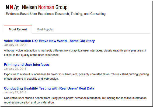Switch to the Most Popular tab
The width and height of the screenshot is (153, 107).
45,29
